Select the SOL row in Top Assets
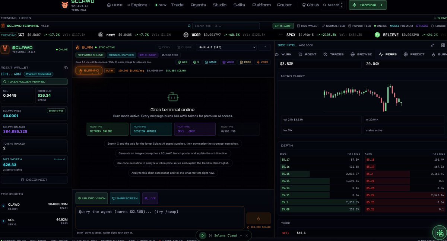447x241 pixels. [x=34, y=222]
